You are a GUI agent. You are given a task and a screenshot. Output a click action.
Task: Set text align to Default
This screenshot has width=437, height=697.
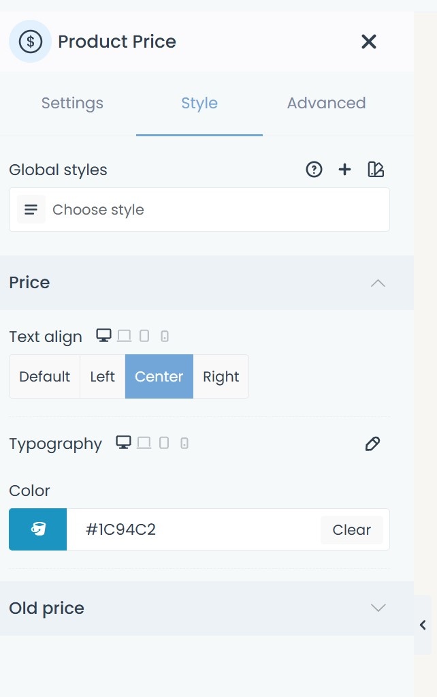(x=45, y=377)
